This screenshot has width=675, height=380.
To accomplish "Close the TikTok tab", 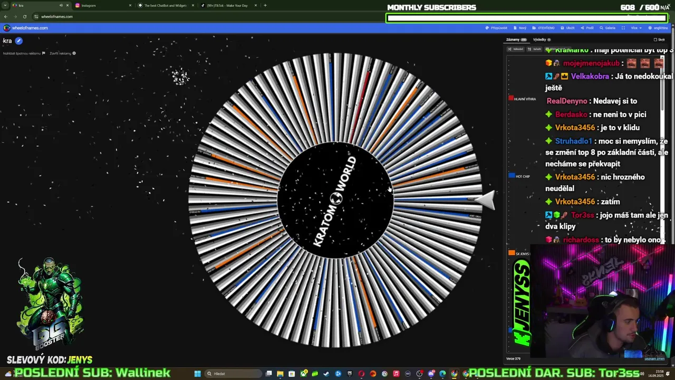I will click(x=256, y=5).
